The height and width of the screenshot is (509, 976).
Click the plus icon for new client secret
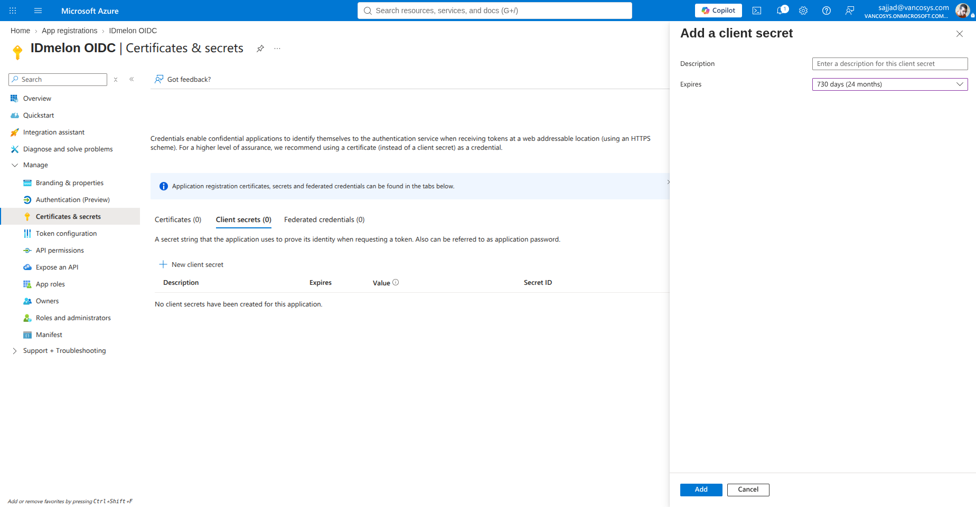(163, 265)
